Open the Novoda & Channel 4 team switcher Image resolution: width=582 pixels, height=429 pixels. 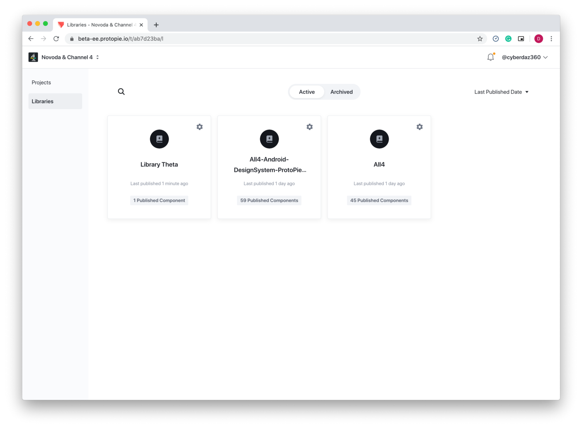click(70, 57)
